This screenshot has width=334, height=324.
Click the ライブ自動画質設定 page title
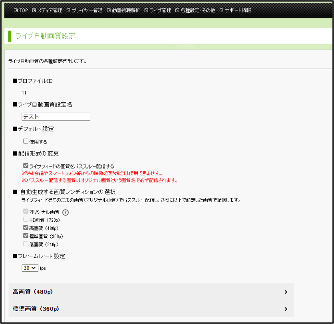46,36
